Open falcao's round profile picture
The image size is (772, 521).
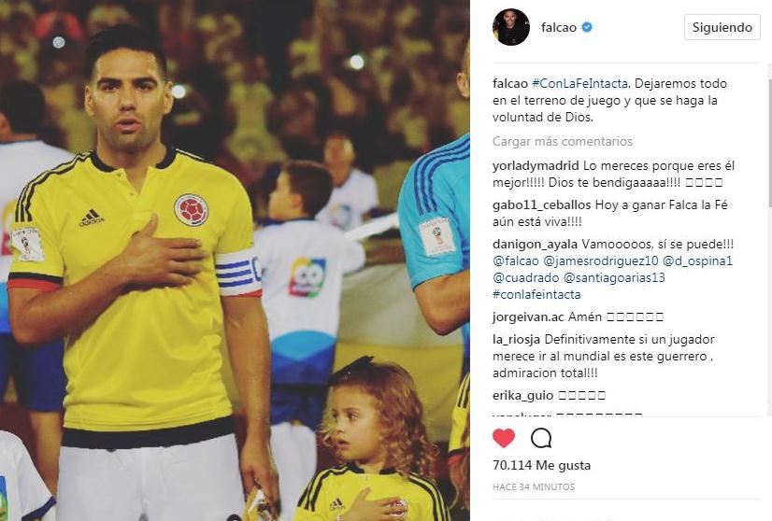[x=511, y=27]
